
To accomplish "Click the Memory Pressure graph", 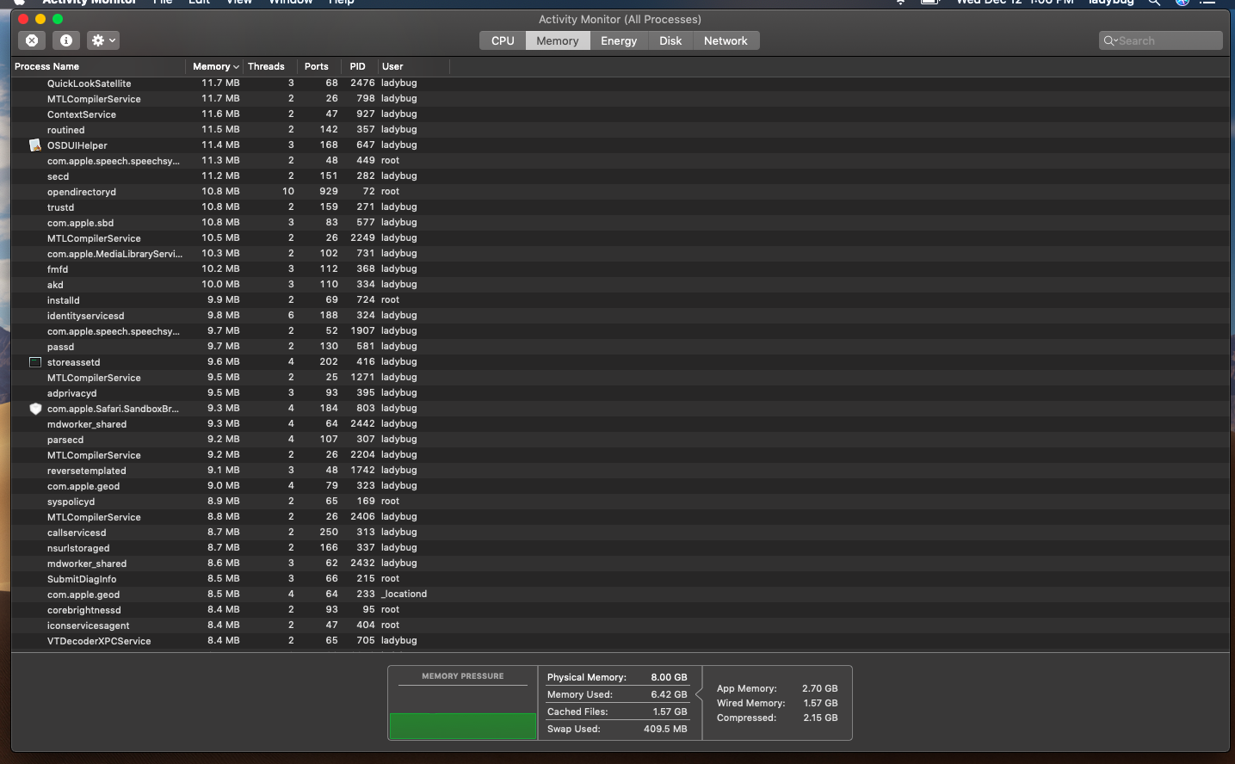I will pos(463,712).
